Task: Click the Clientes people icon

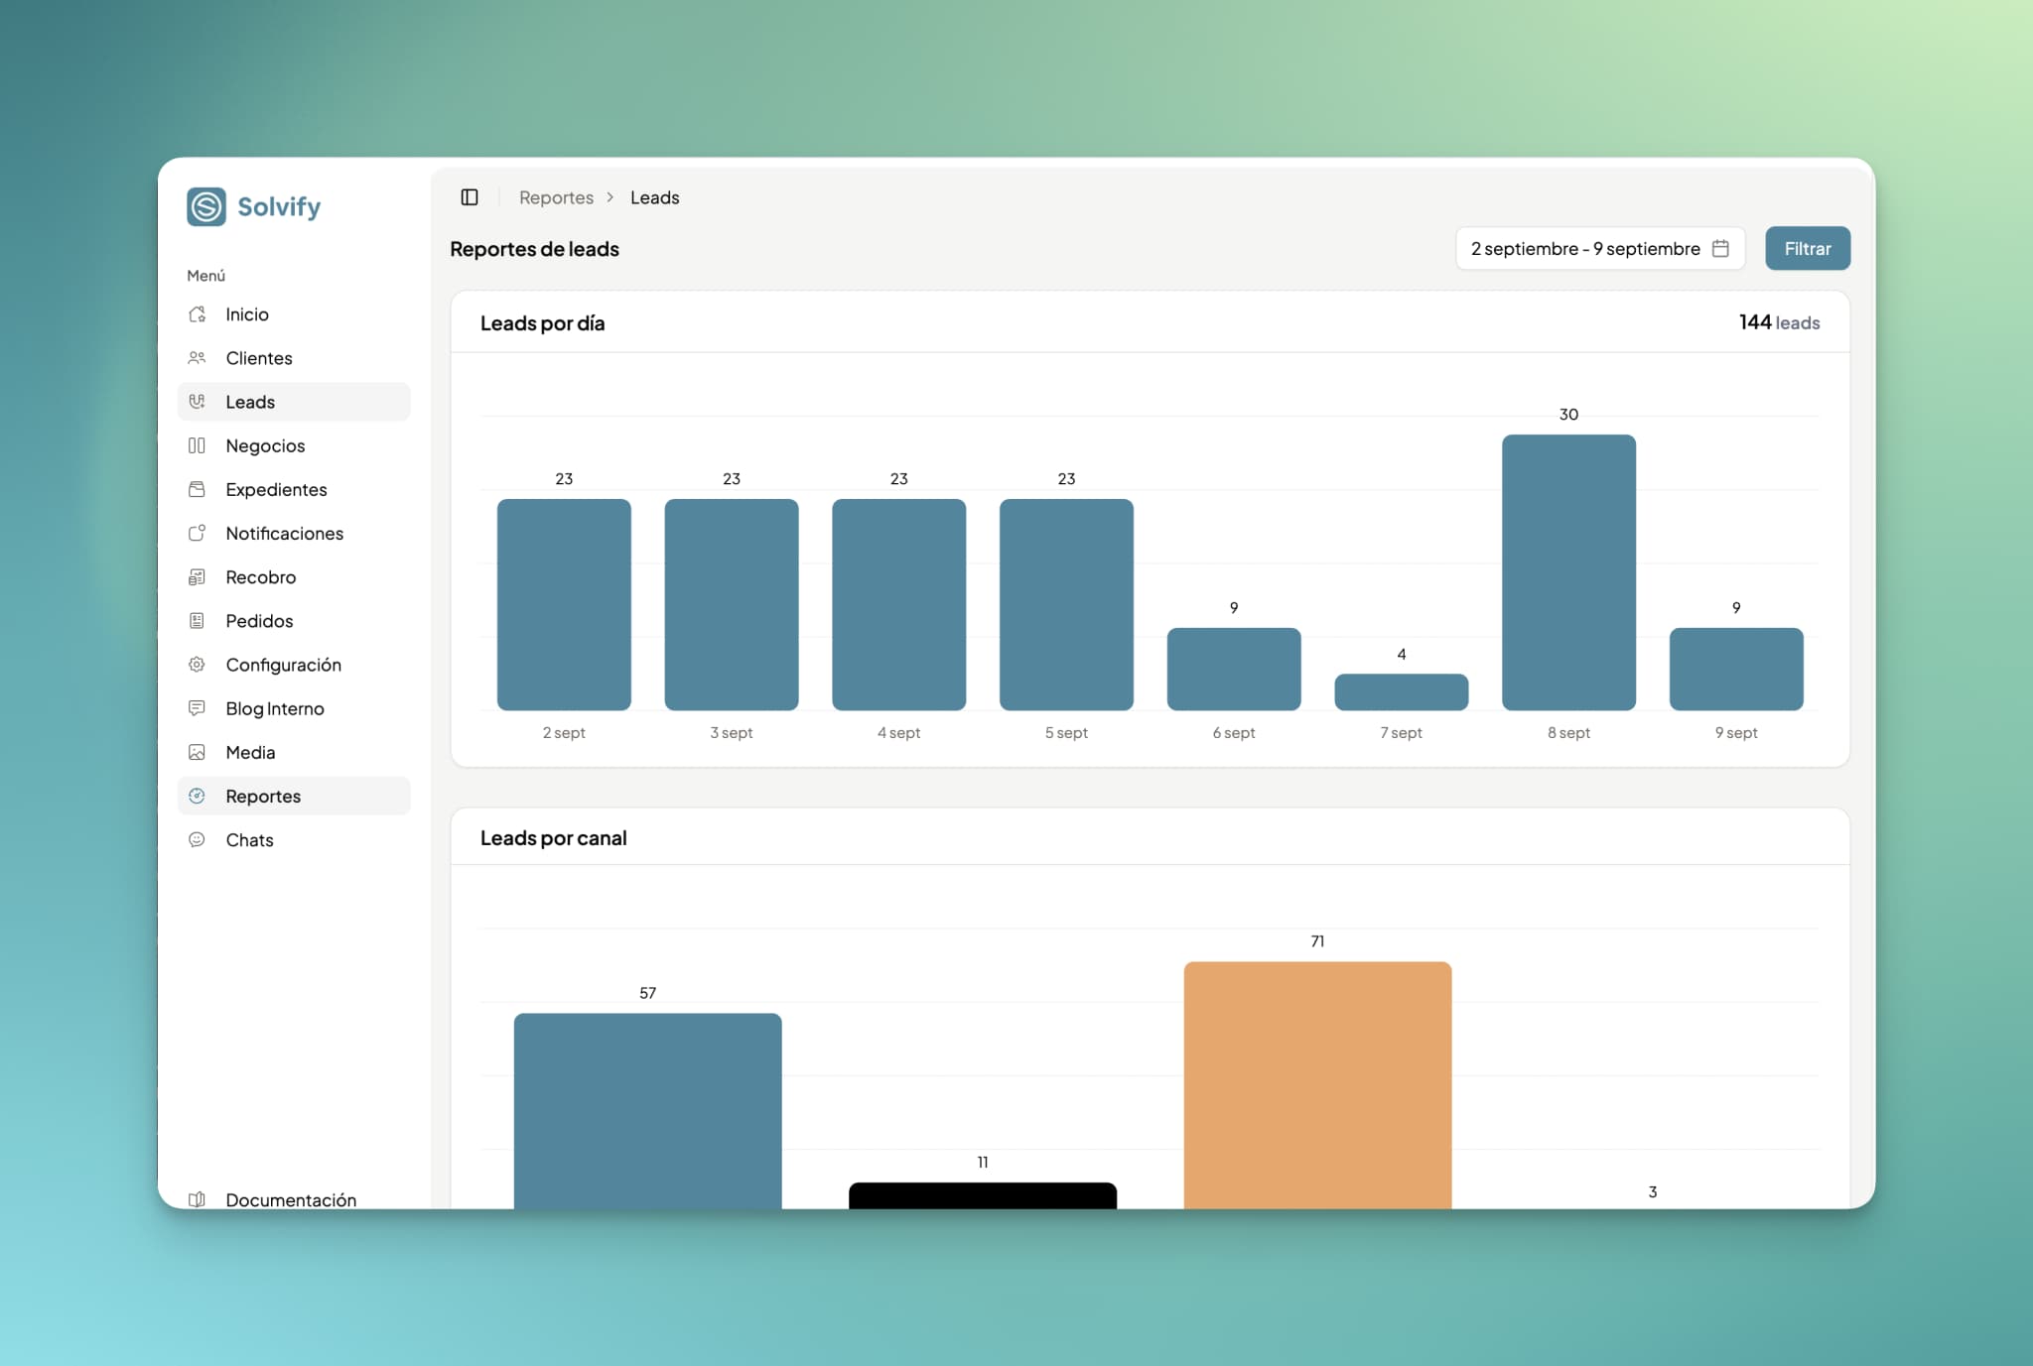Action: click(197, 358)
